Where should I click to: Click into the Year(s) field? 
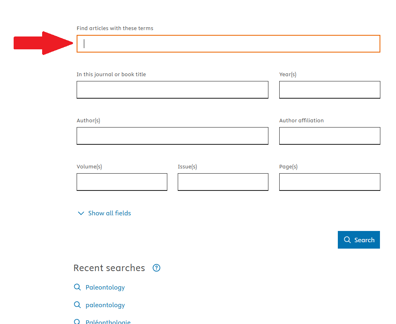[x=329, y=90]
